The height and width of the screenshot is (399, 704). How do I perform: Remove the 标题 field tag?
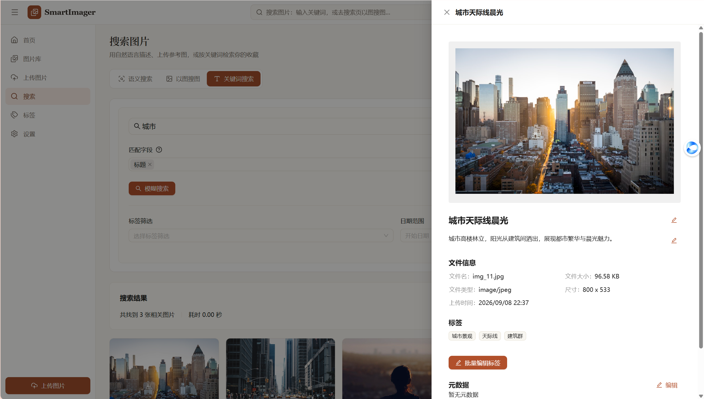(x=150, y=164)
